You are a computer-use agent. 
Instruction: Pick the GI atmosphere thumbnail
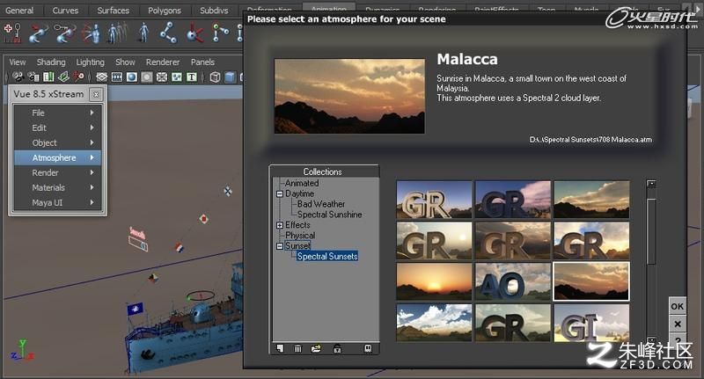591,323
